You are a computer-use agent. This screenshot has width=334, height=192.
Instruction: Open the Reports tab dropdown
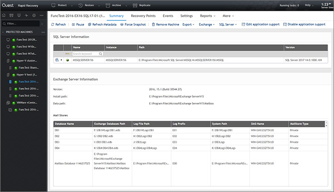point(207,16)
